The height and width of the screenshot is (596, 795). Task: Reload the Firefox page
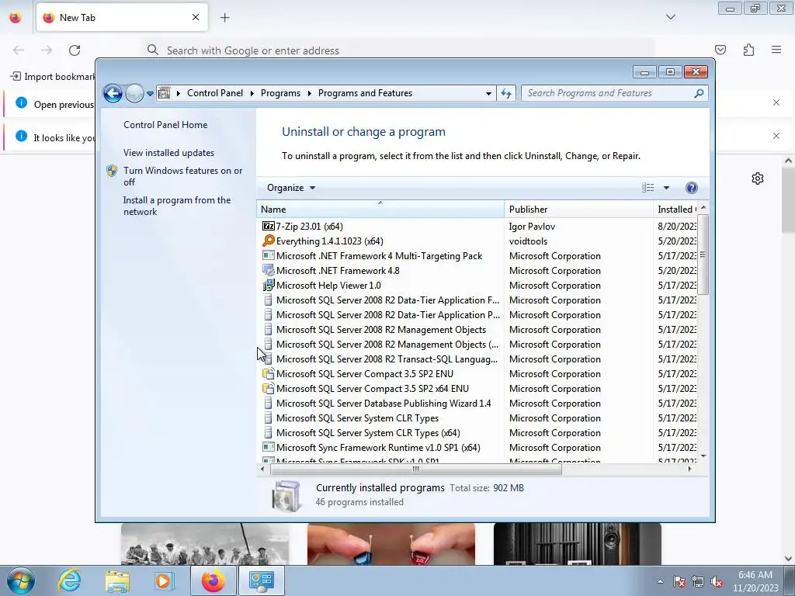pos(75,50)
